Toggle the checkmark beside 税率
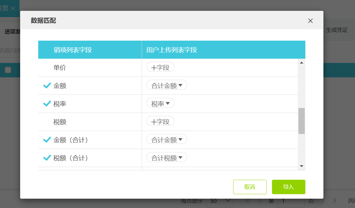355x208 pixels. [47, 104]
